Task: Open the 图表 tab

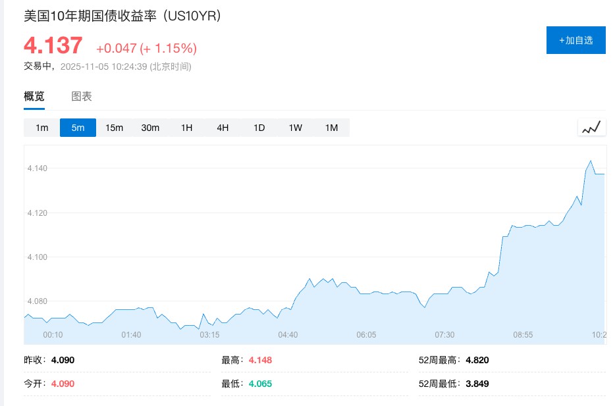Action: 82,96
